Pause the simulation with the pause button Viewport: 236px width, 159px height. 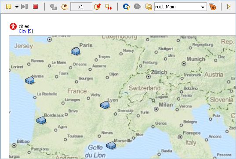[x=9, y=7]
